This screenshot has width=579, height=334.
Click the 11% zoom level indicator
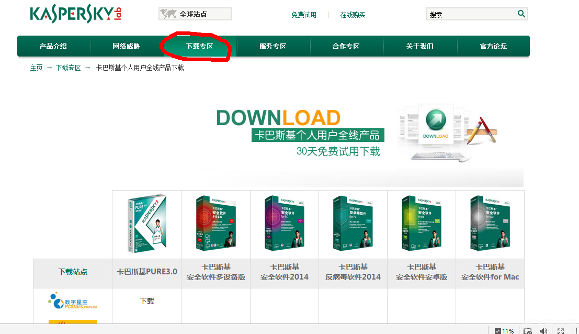point(507,330)
